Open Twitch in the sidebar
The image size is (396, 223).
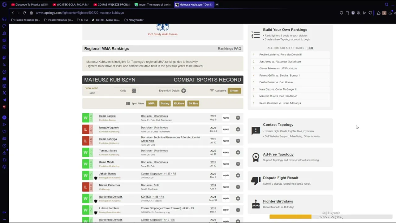point(4,58)
